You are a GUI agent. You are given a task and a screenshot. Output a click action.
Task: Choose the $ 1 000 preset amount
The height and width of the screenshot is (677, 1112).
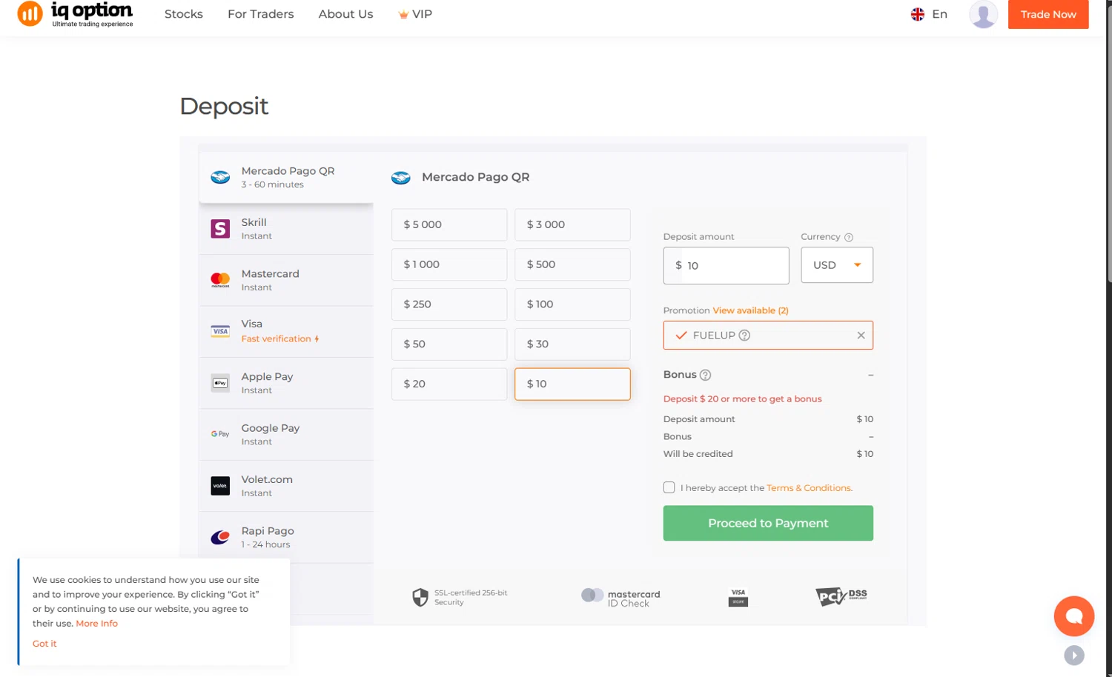click(449, 264)
